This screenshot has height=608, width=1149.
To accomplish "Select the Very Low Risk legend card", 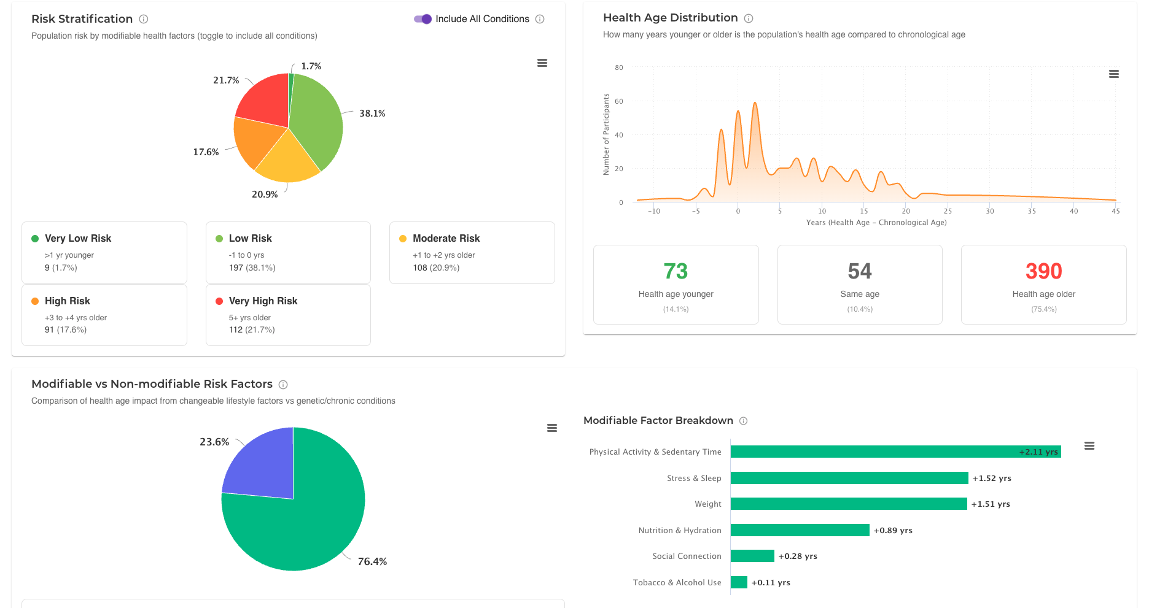I will tap(104, 252).
